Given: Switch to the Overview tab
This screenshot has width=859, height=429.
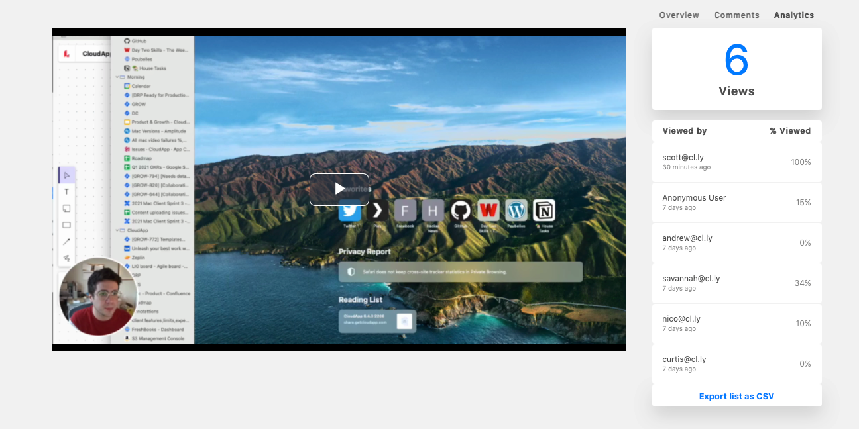Looking at the screenshot, I should click(x=679, y=15).
